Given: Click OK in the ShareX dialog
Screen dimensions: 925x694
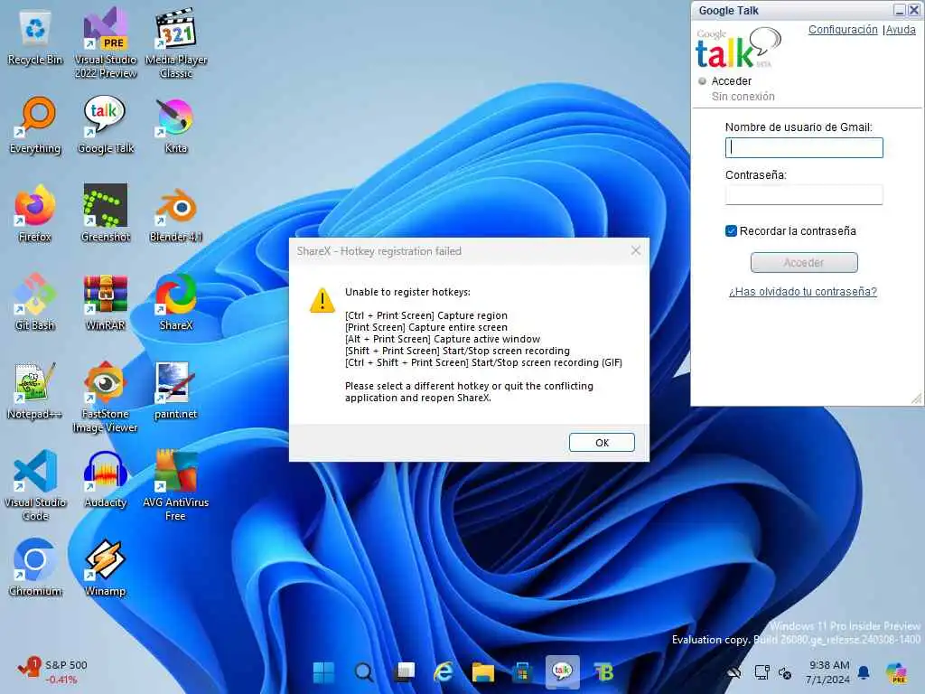Looking at the screenshot, I should click(602, 443).
